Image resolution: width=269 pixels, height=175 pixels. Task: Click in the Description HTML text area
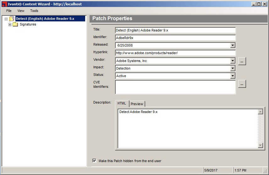pyautogui.click(x=188, y=128)
